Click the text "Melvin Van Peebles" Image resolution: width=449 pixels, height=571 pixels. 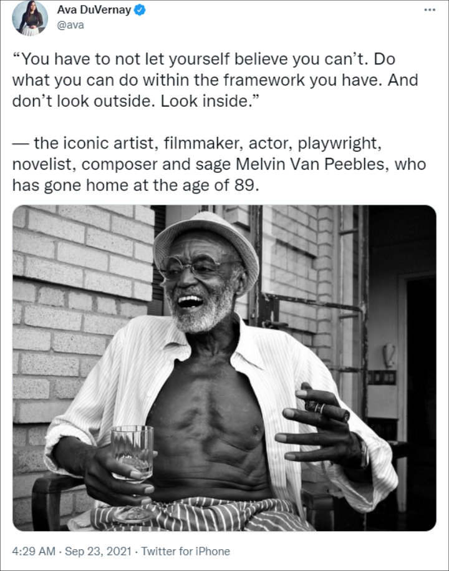310,164
